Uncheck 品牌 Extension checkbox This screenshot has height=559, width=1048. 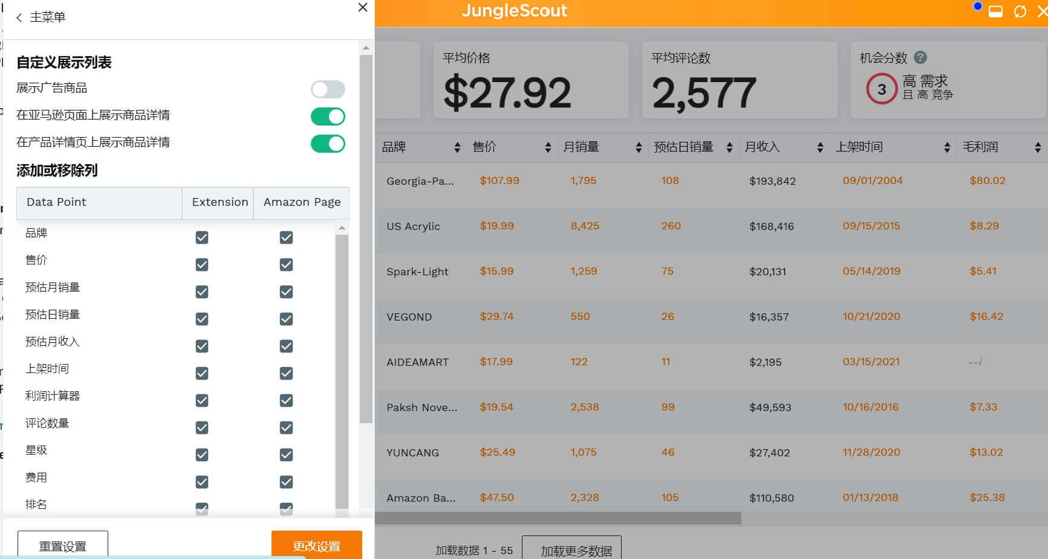202,238
